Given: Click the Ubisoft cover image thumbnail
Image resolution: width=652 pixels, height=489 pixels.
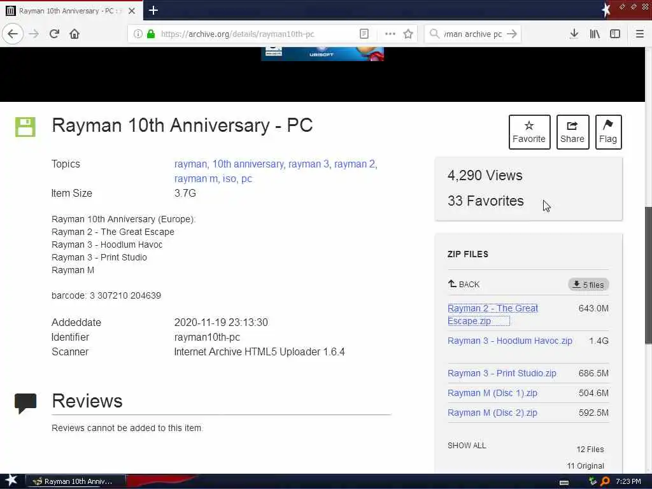Looking at the screenshot, I should 322,53.
